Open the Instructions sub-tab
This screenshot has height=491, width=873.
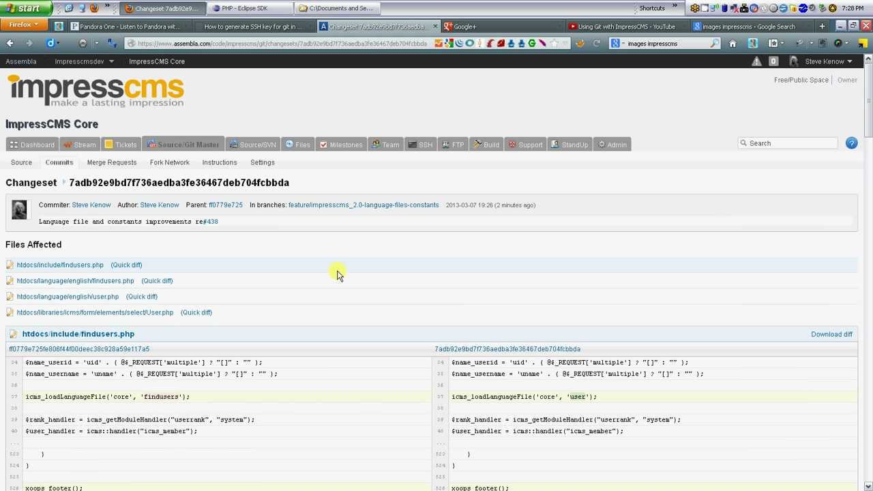(x=220, y=162)
